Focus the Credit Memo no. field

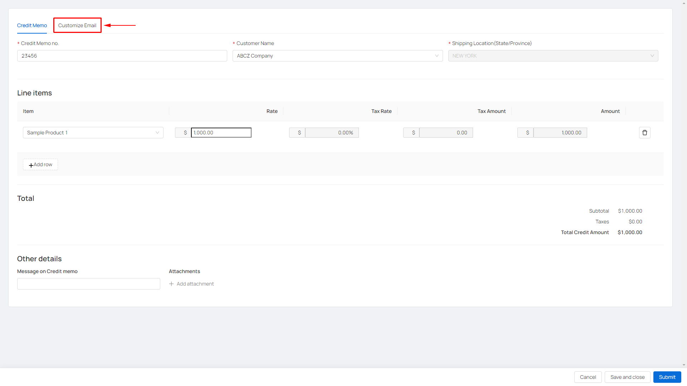(x=122, y=56)
